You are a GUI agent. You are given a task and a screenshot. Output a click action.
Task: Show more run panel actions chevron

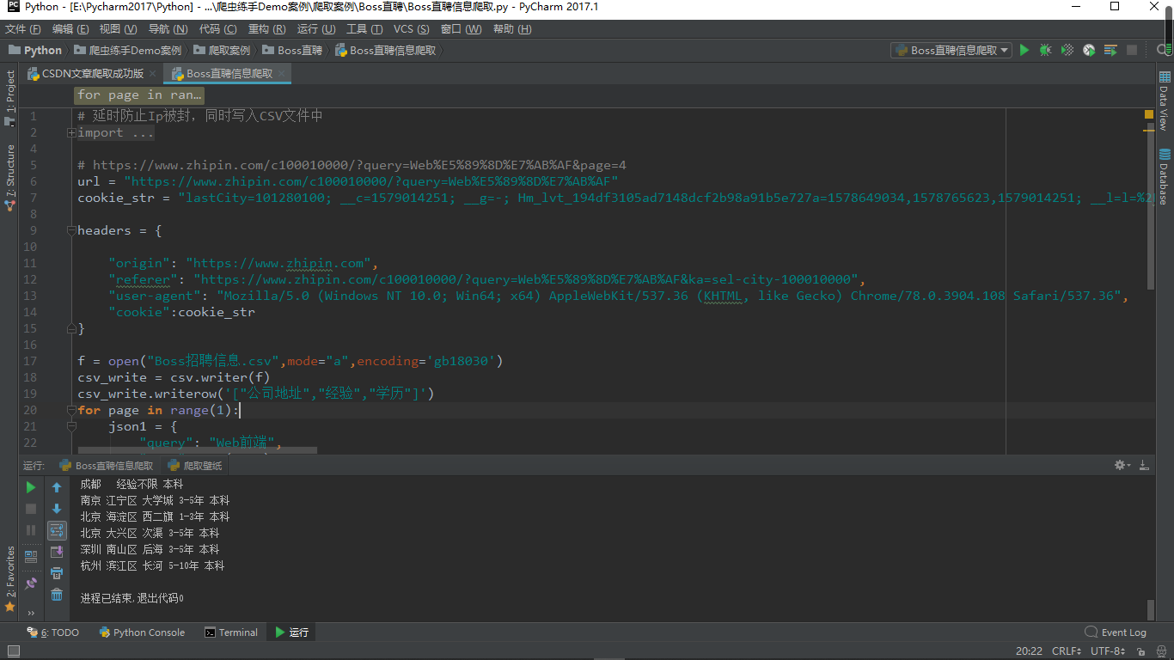point(31,614)
